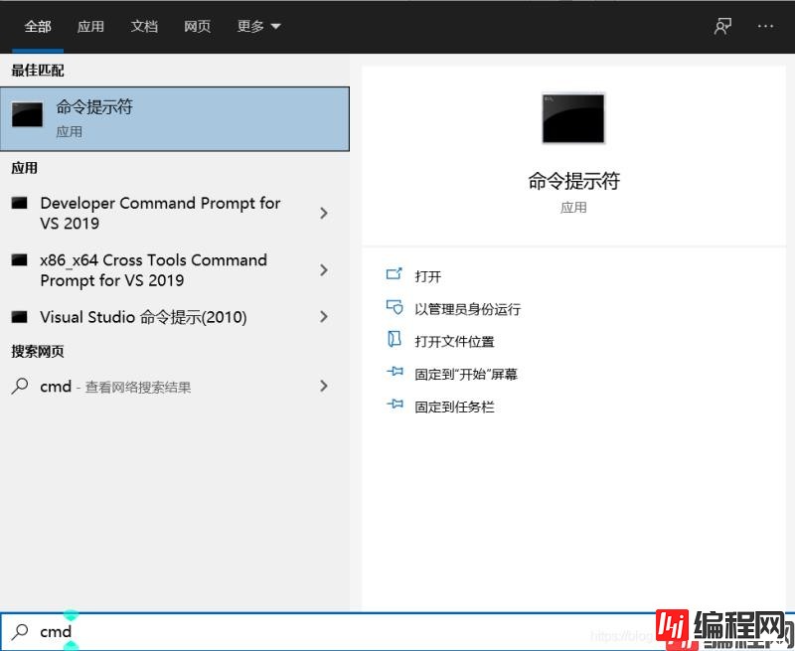Screen dimensions: 795x651
Task: Click the pin to Start screen icon
Action: click(x=395, y=374)
